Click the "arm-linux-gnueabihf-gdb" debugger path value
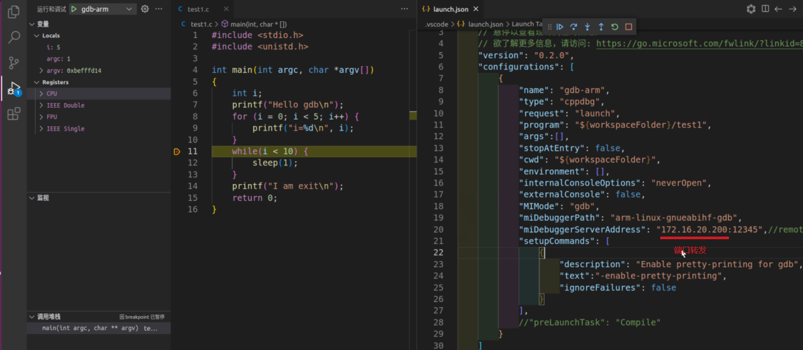803x350 pixels. [674, 218]
